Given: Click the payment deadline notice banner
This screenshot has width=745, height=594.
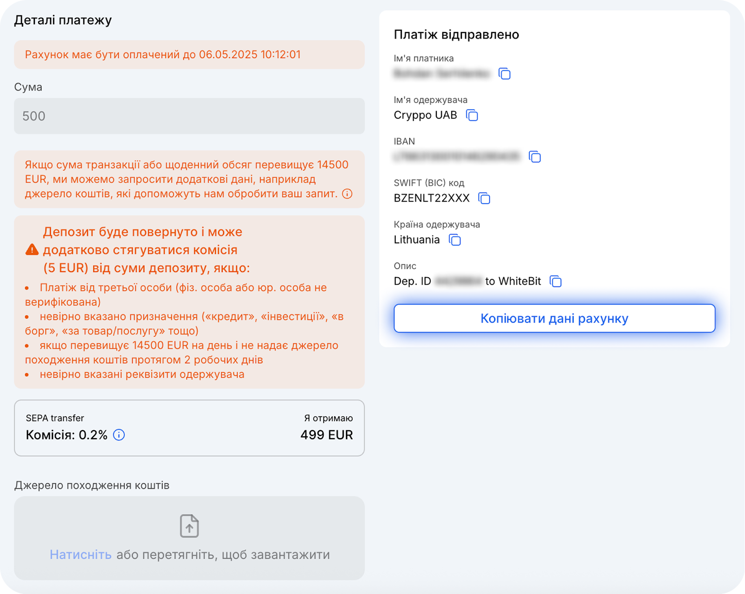Looking at the screenshot, I should coord(189,54).
